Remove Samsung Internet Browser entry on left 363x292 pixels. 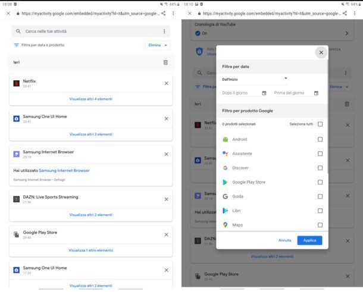coord(167,154)
